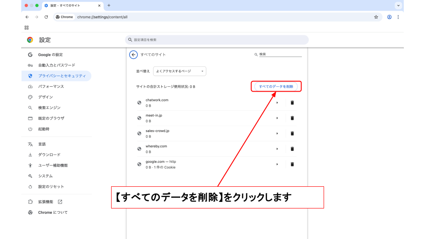Open the profile avatar icon in toolbar

point(389,17)
